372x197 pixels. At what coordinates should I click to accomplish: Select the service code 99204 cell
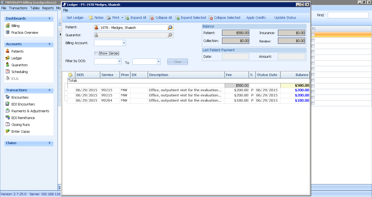pos(110,101)
